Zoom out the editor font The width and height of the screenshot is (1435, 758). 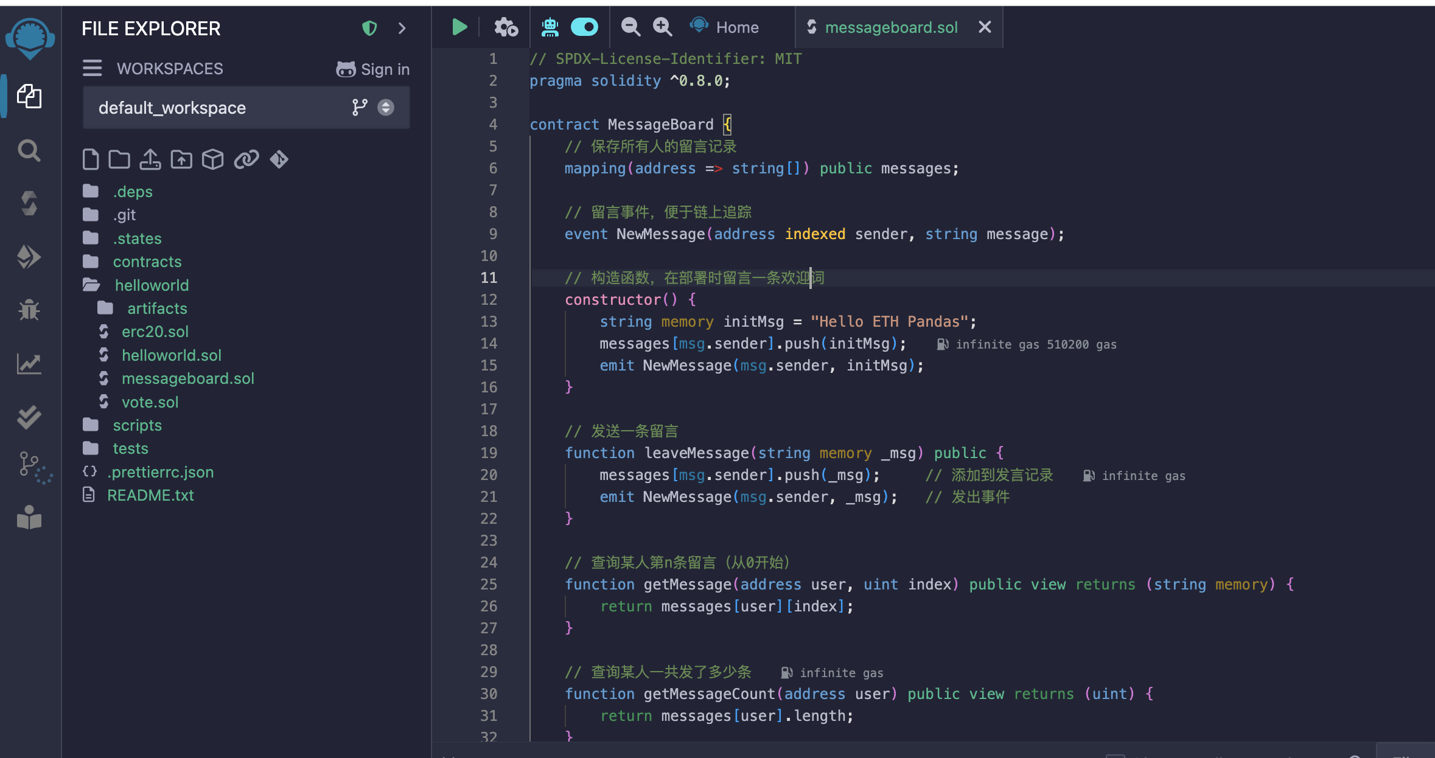coord(630,27)
